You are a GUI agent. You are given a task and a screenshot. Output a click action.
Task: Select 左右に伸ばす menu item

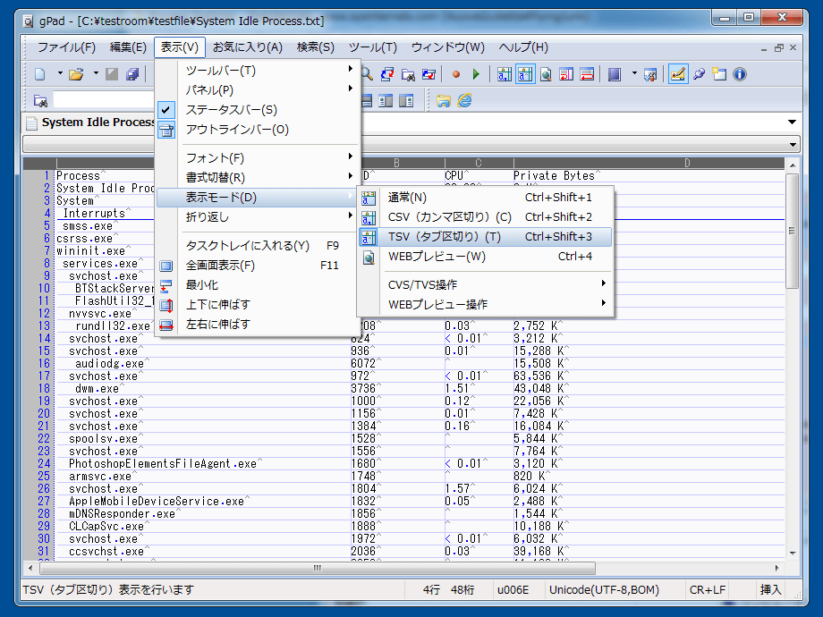pos(259,325)
